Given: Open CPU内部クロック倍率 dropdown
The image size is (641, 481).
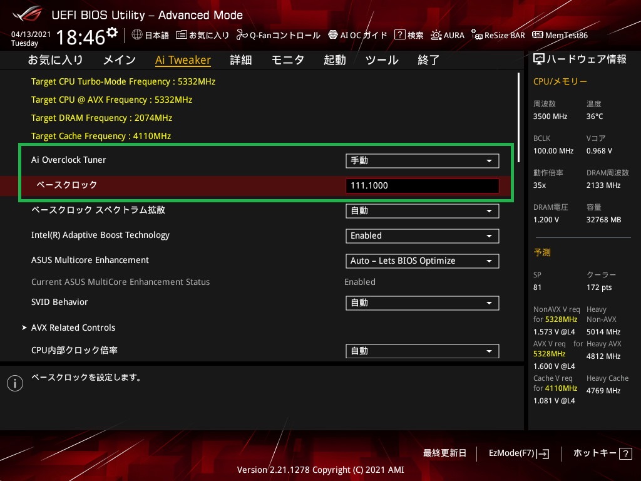Looking at the screenshot, I should [422, 351].
